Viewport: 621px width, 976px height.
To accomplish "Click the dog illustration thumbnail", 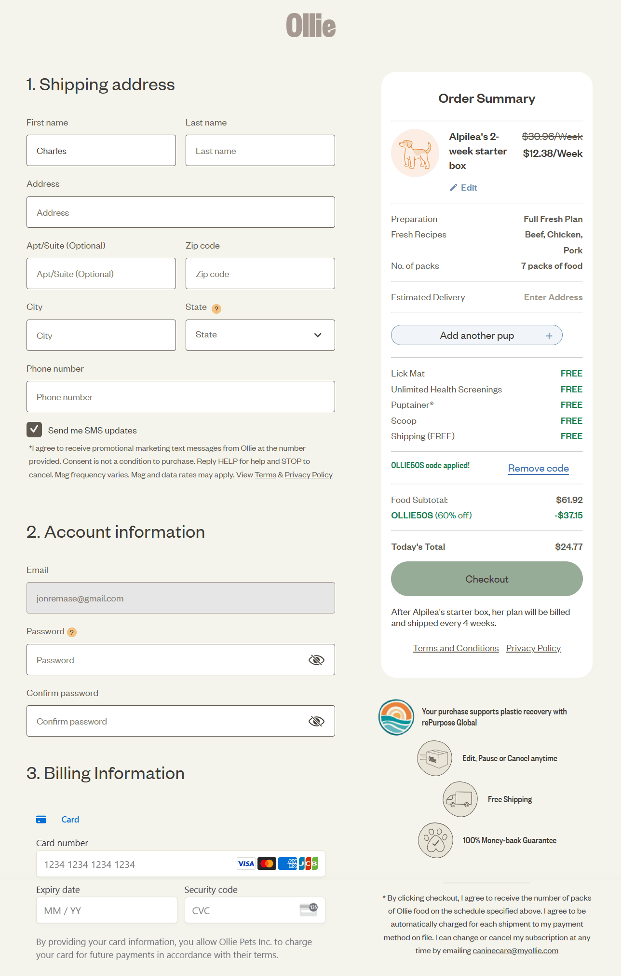I will click(x=415, y=153).
